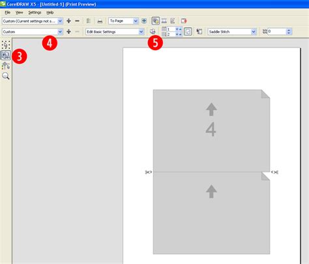This screenshot has width=309, height=264.
Task: Toggle the single/double sided layout button
Action: pos(188,32)
